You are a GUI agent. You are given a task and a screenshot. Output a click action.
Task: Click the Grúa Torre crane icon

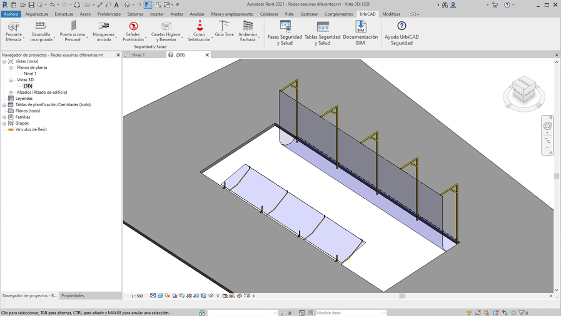click(x=224, y=26)
